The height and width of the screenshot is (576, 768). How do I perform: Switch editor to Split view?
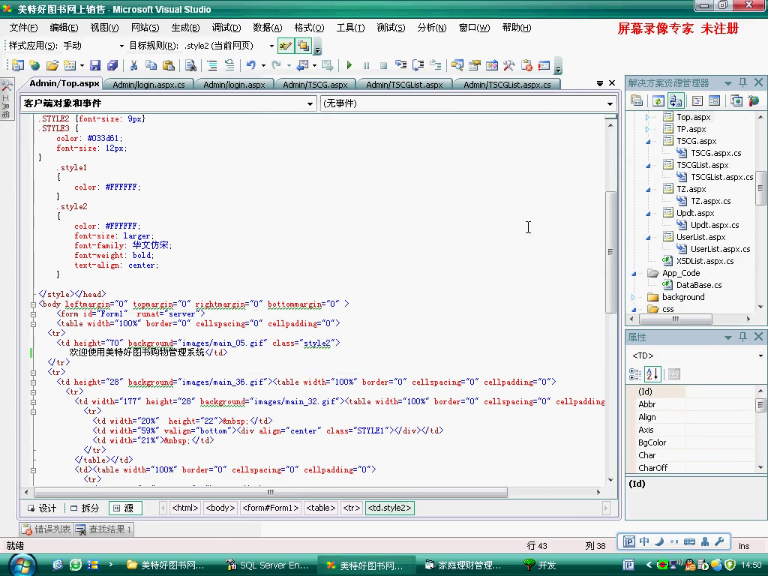point(84,508)
